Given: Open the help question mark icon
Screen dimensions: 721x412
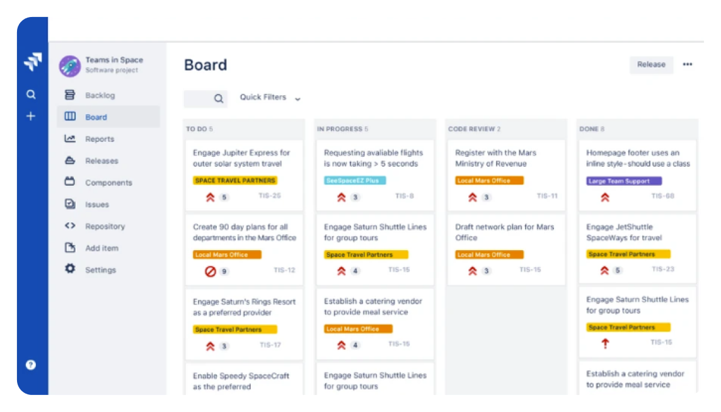Looking at the screenshot, I should pyautogui.click(x=31, y=365).
